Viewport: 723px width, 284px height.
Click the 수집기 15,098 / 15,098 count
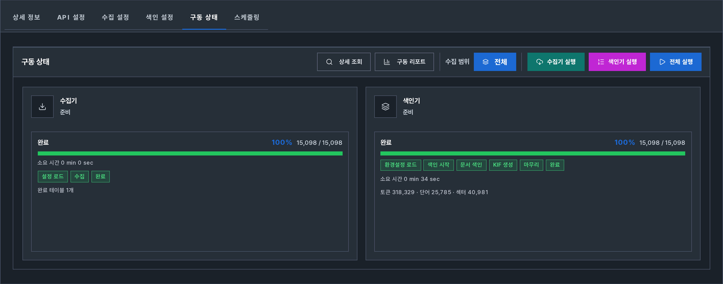coord(319,143)
